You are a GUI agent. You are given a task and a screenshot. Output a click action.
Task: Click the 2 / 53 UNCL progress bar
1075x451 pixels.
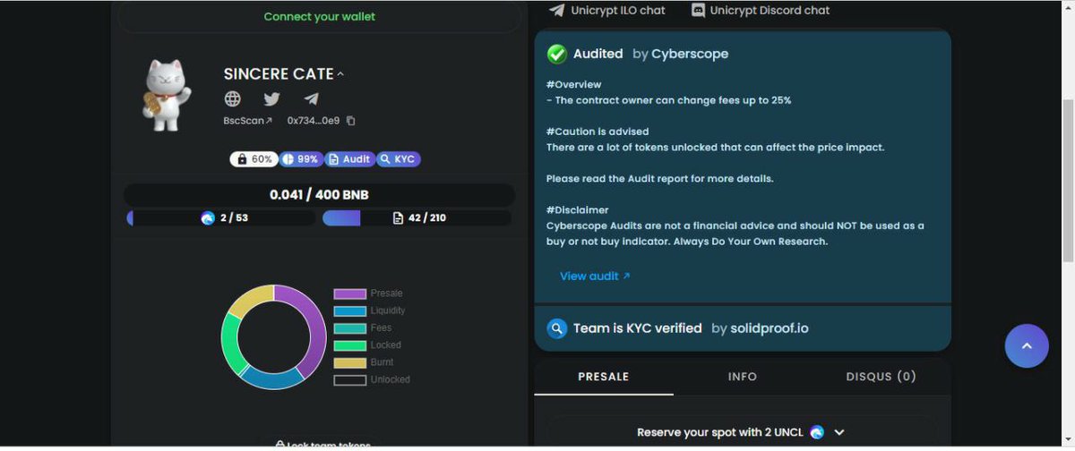click(x=221, y=218)
